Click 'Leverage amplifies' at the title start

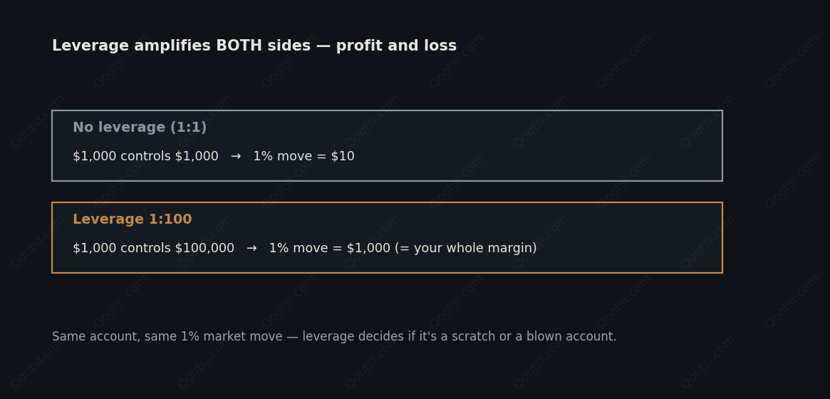(132, 46)
